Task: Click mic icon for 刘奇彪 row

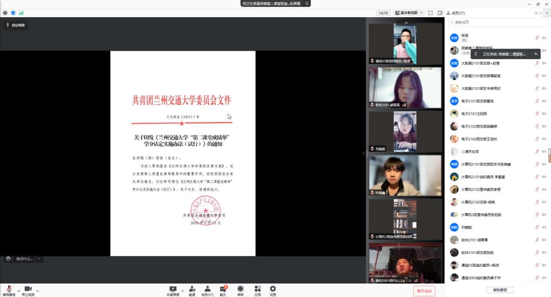Action: [537, 228]
